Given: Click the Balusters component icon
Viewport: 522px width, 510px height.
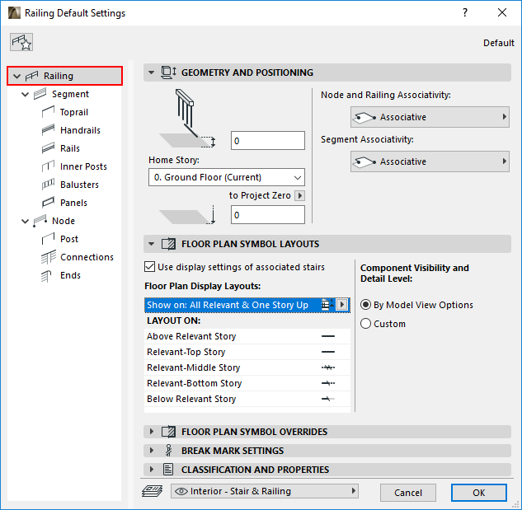Looking at the screenshot, I should click(47, 185).
